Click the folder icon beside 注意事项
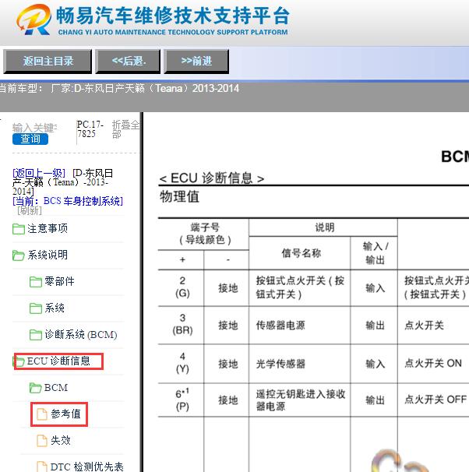Viewport: 469px width, 472px height. [19, 229]
